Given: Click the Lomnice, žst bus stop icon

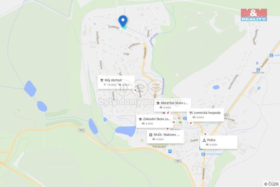Looking at the screenshot, I should pos(258,70).
